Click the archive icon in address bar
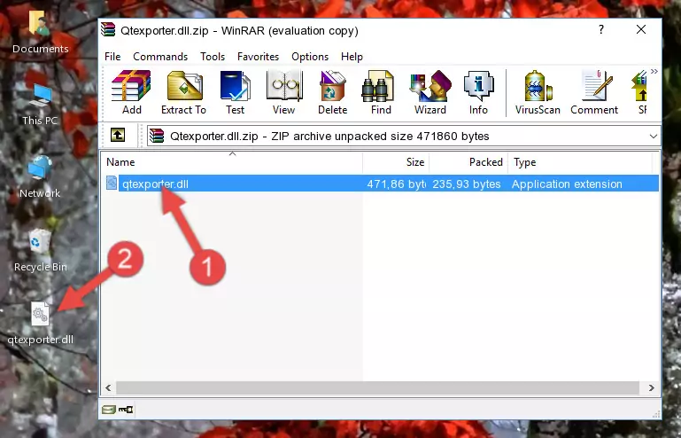Viewport: 681px width, 438px height. [157, 137]
